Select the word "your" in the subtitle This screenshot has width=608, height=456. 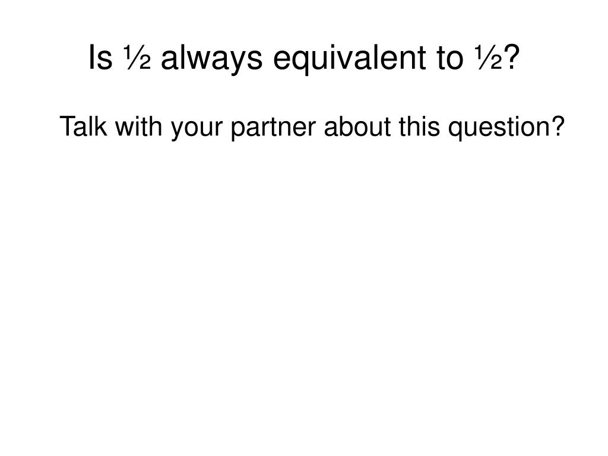[x=197, y=129]
